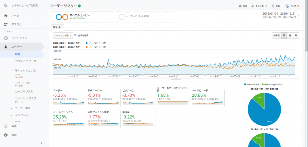Open 管理 gear icon
Image resolution: width=308 pixels, height=147 pixels.
tap(6, 135)
